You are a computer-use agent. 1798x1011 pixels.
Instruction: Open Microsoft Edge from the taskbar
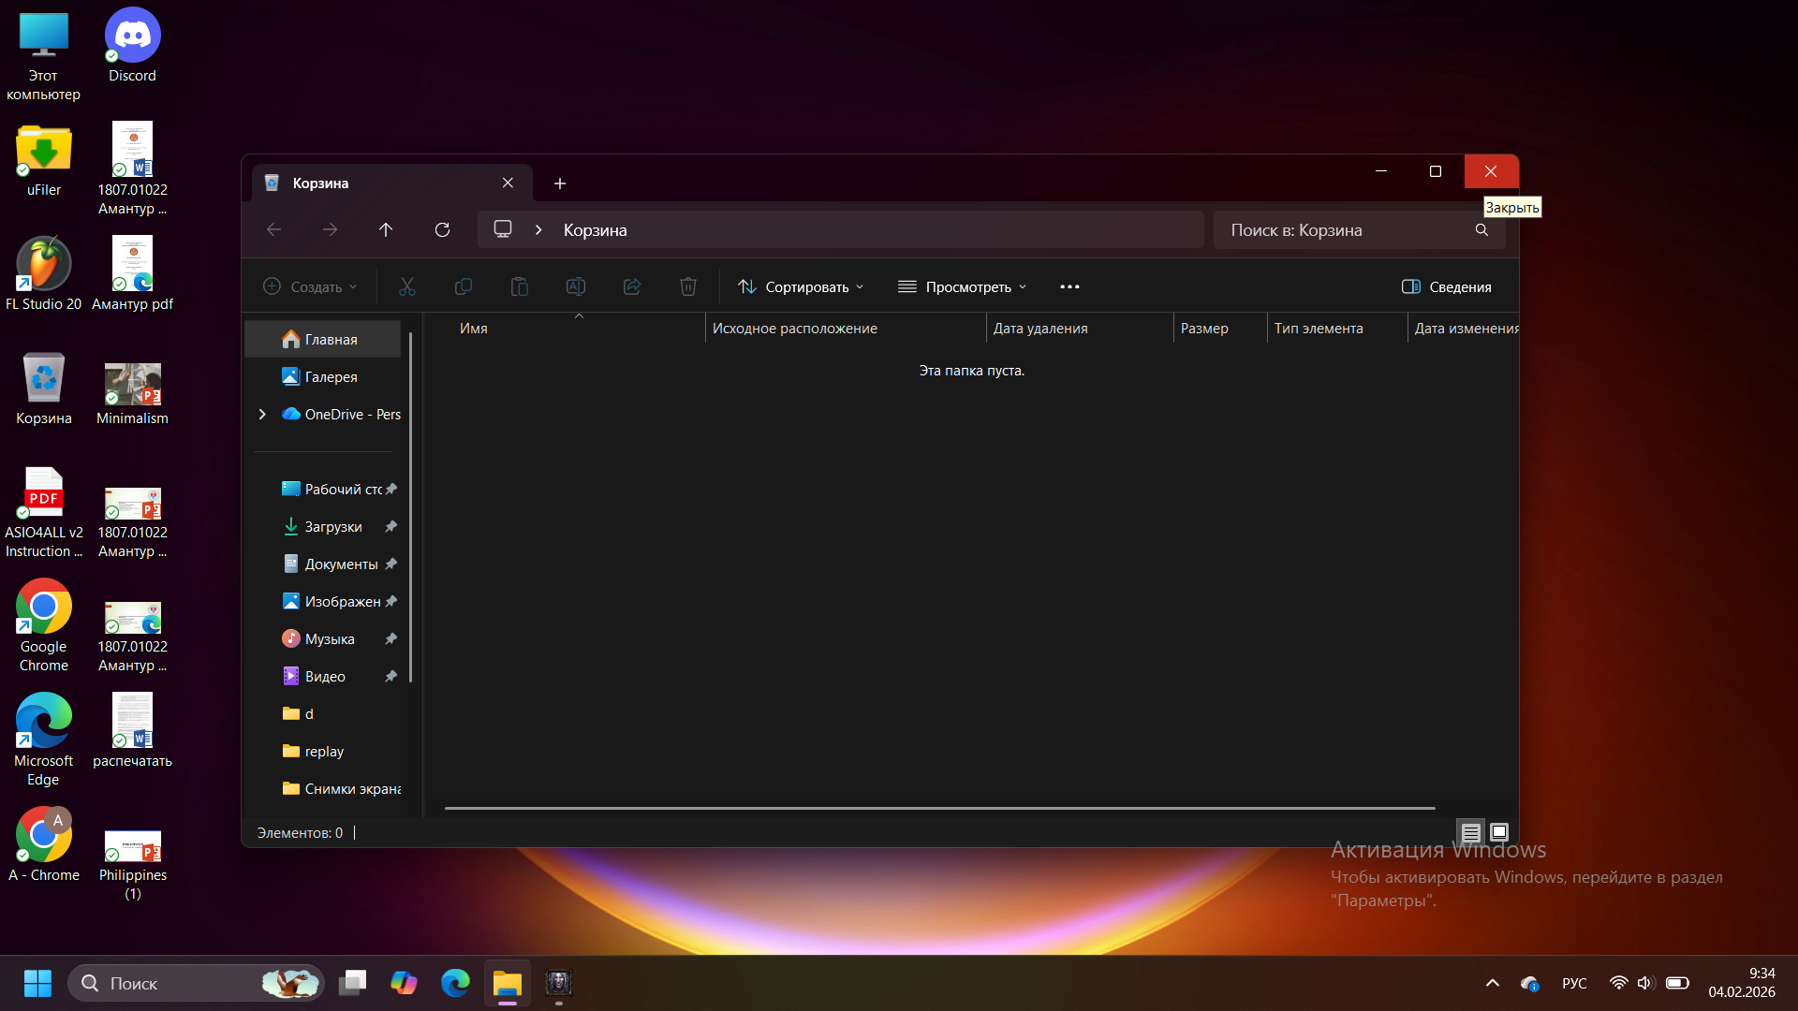455,983
